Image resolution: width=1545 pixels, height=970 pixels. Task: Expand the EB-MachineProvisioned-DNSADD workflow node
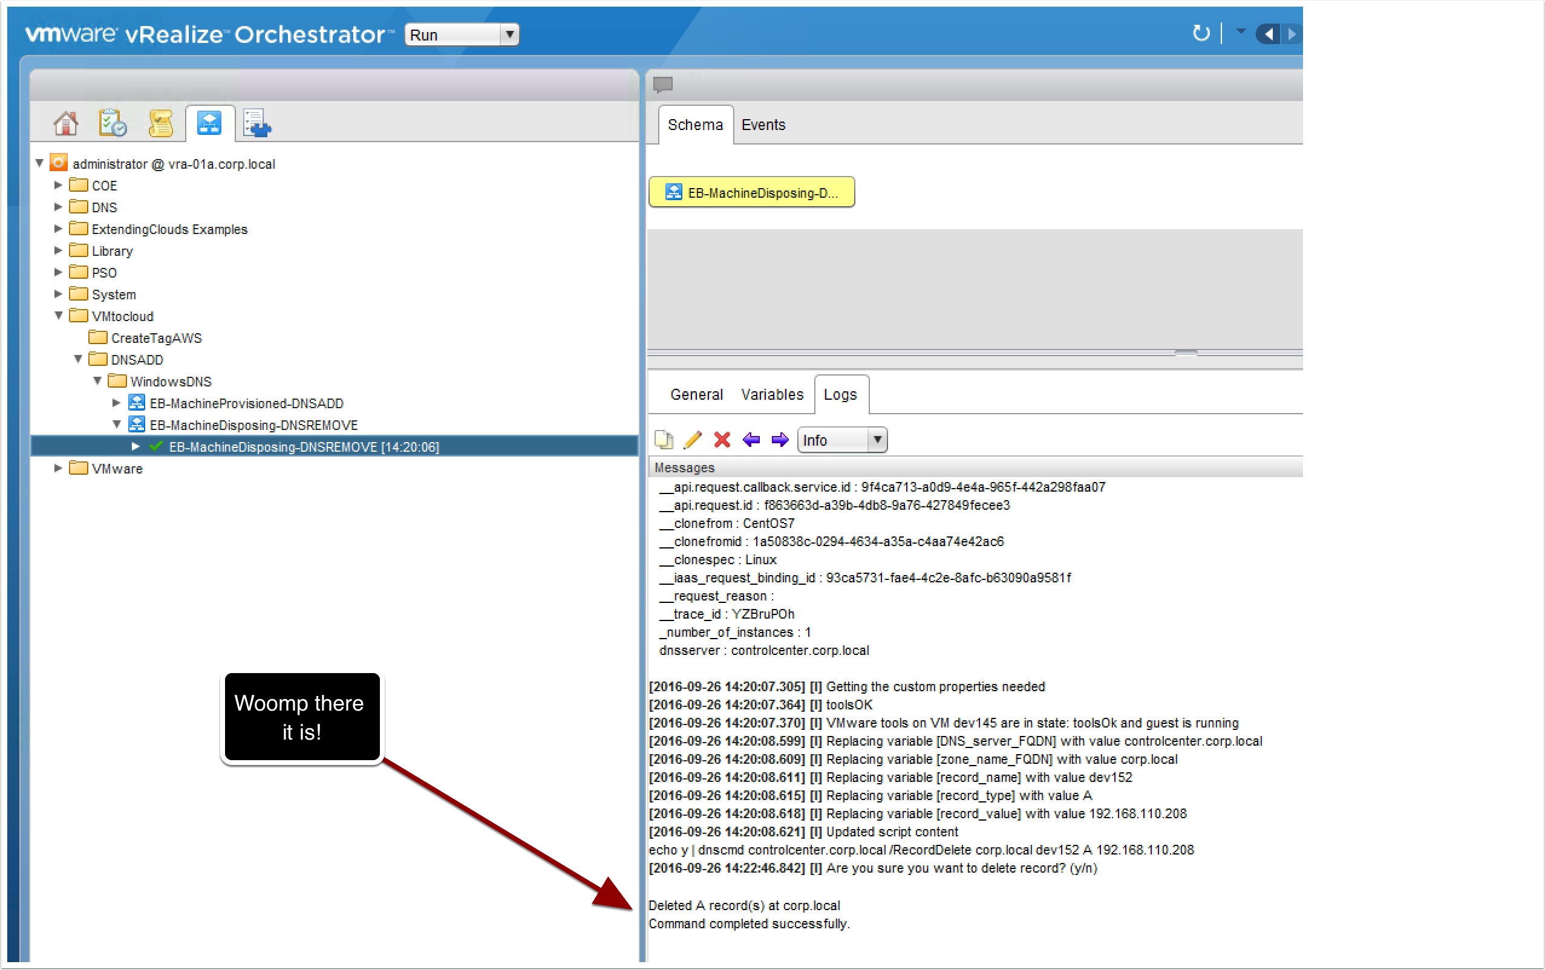click(116, 403)
